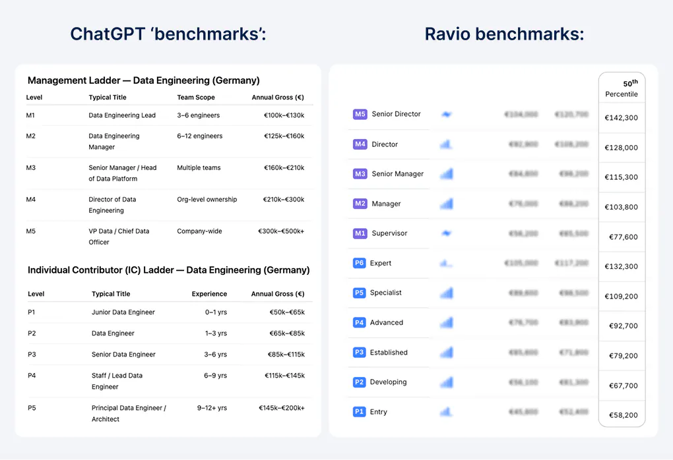Click 'Senior Data Engineer' title in P3 row
Screen dimensions: 673x460
(123, 355)
